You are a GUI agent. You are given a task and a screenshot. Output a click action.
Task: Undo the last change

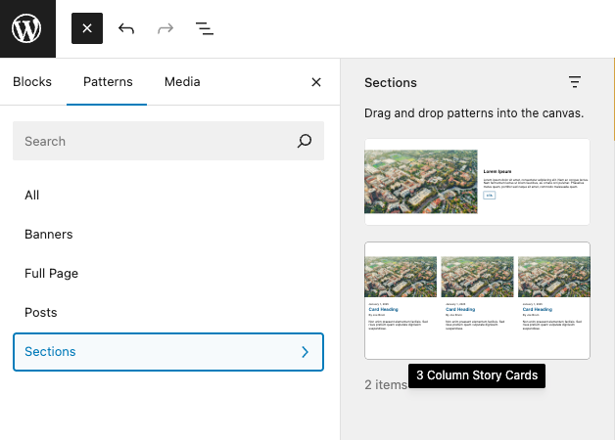click(x=126, y=28)
